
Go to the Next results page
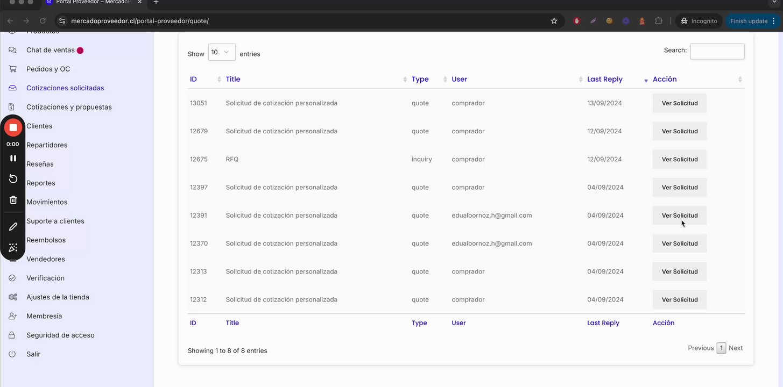735,348
